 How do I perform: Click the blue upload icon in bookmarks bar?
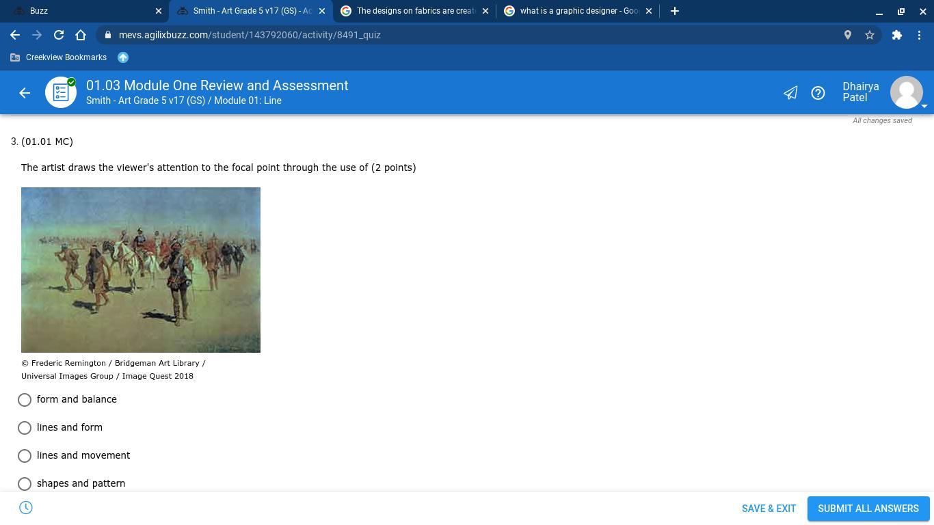[x=123, y=57]
